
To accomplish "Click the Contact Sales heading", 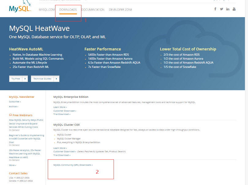I will [18, 173].
